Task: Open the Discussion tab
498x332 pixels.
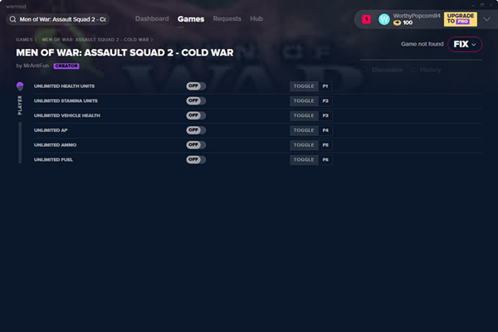Action: pos(387,70)
